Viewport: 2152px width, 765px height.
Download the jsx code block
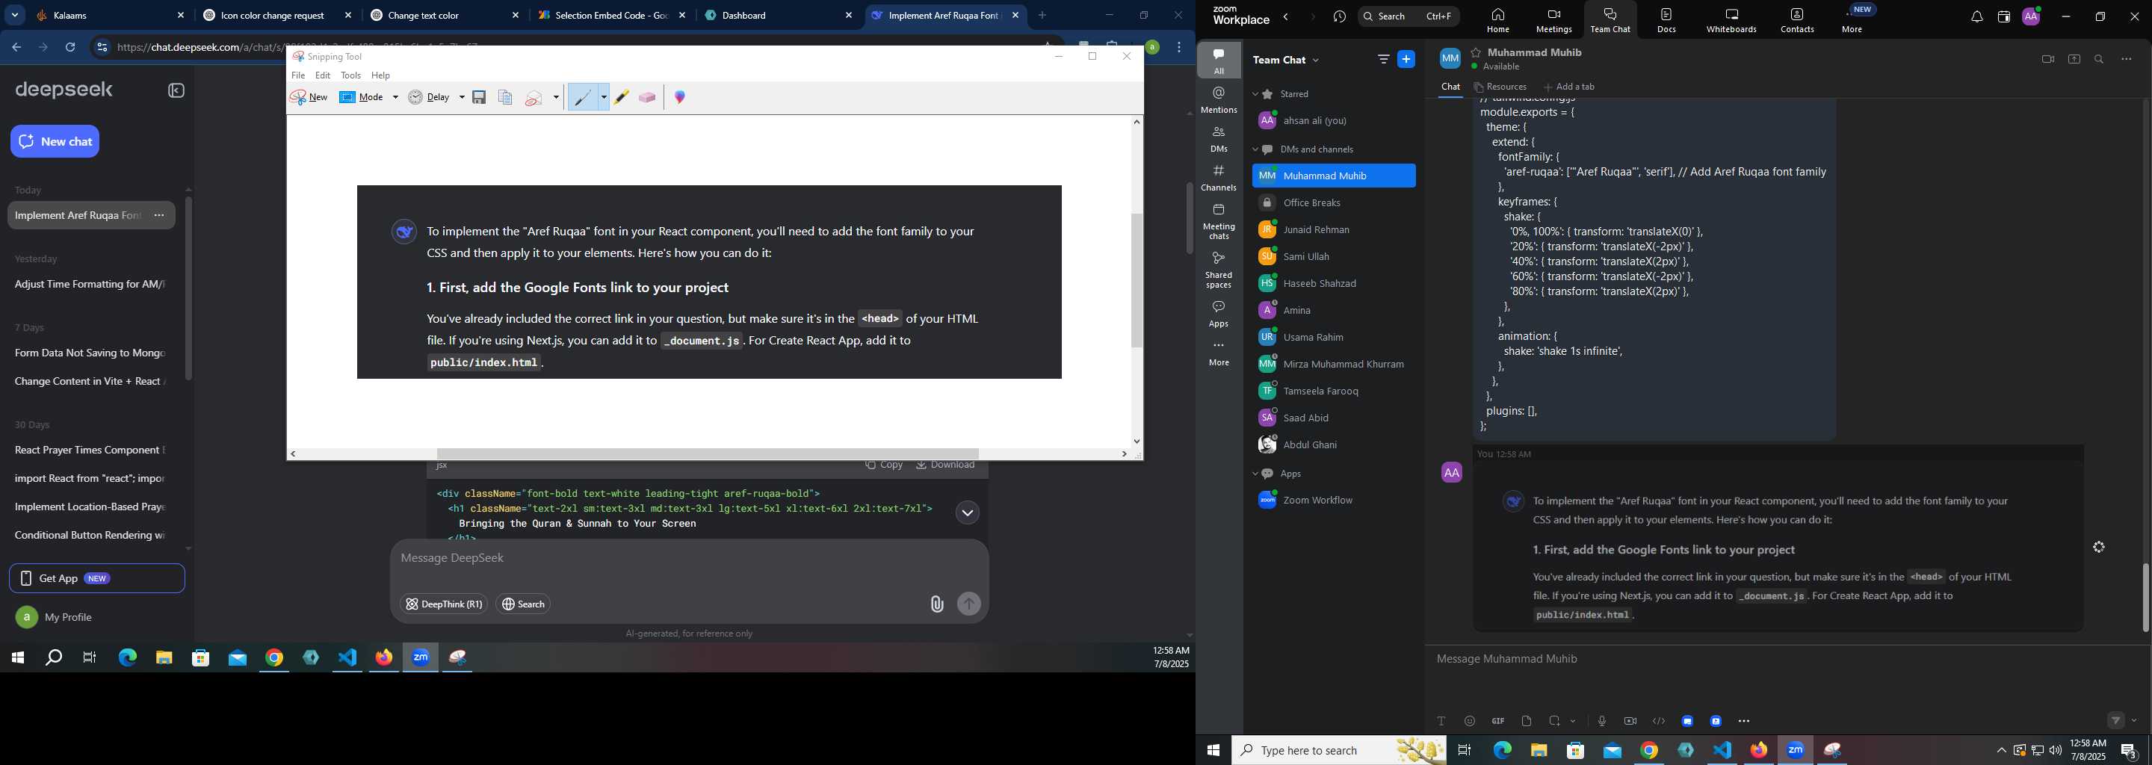[x=946, y=465]
